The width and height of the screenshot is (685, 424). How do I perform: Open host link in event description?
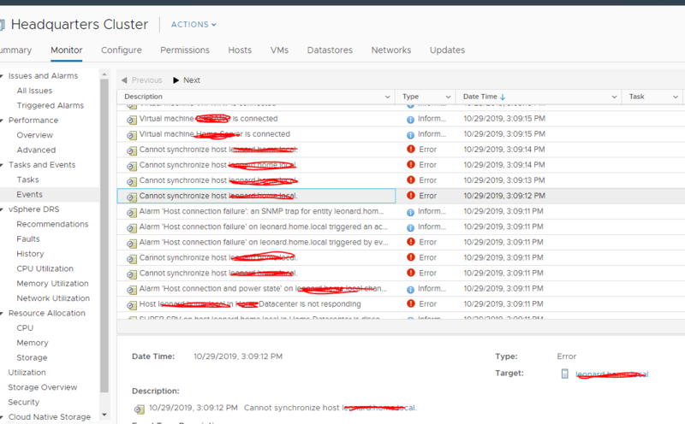tap(378, 408)
